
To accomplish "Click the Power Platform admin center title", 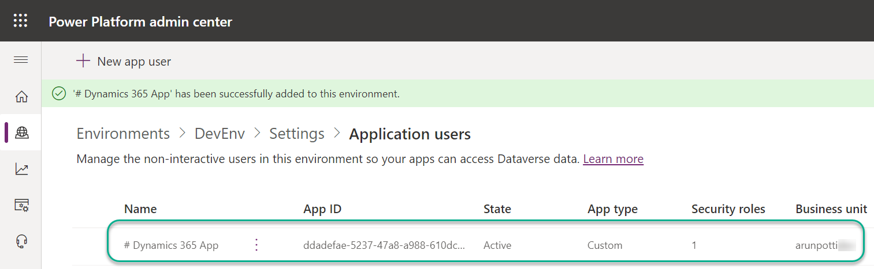I will [140, 22].
